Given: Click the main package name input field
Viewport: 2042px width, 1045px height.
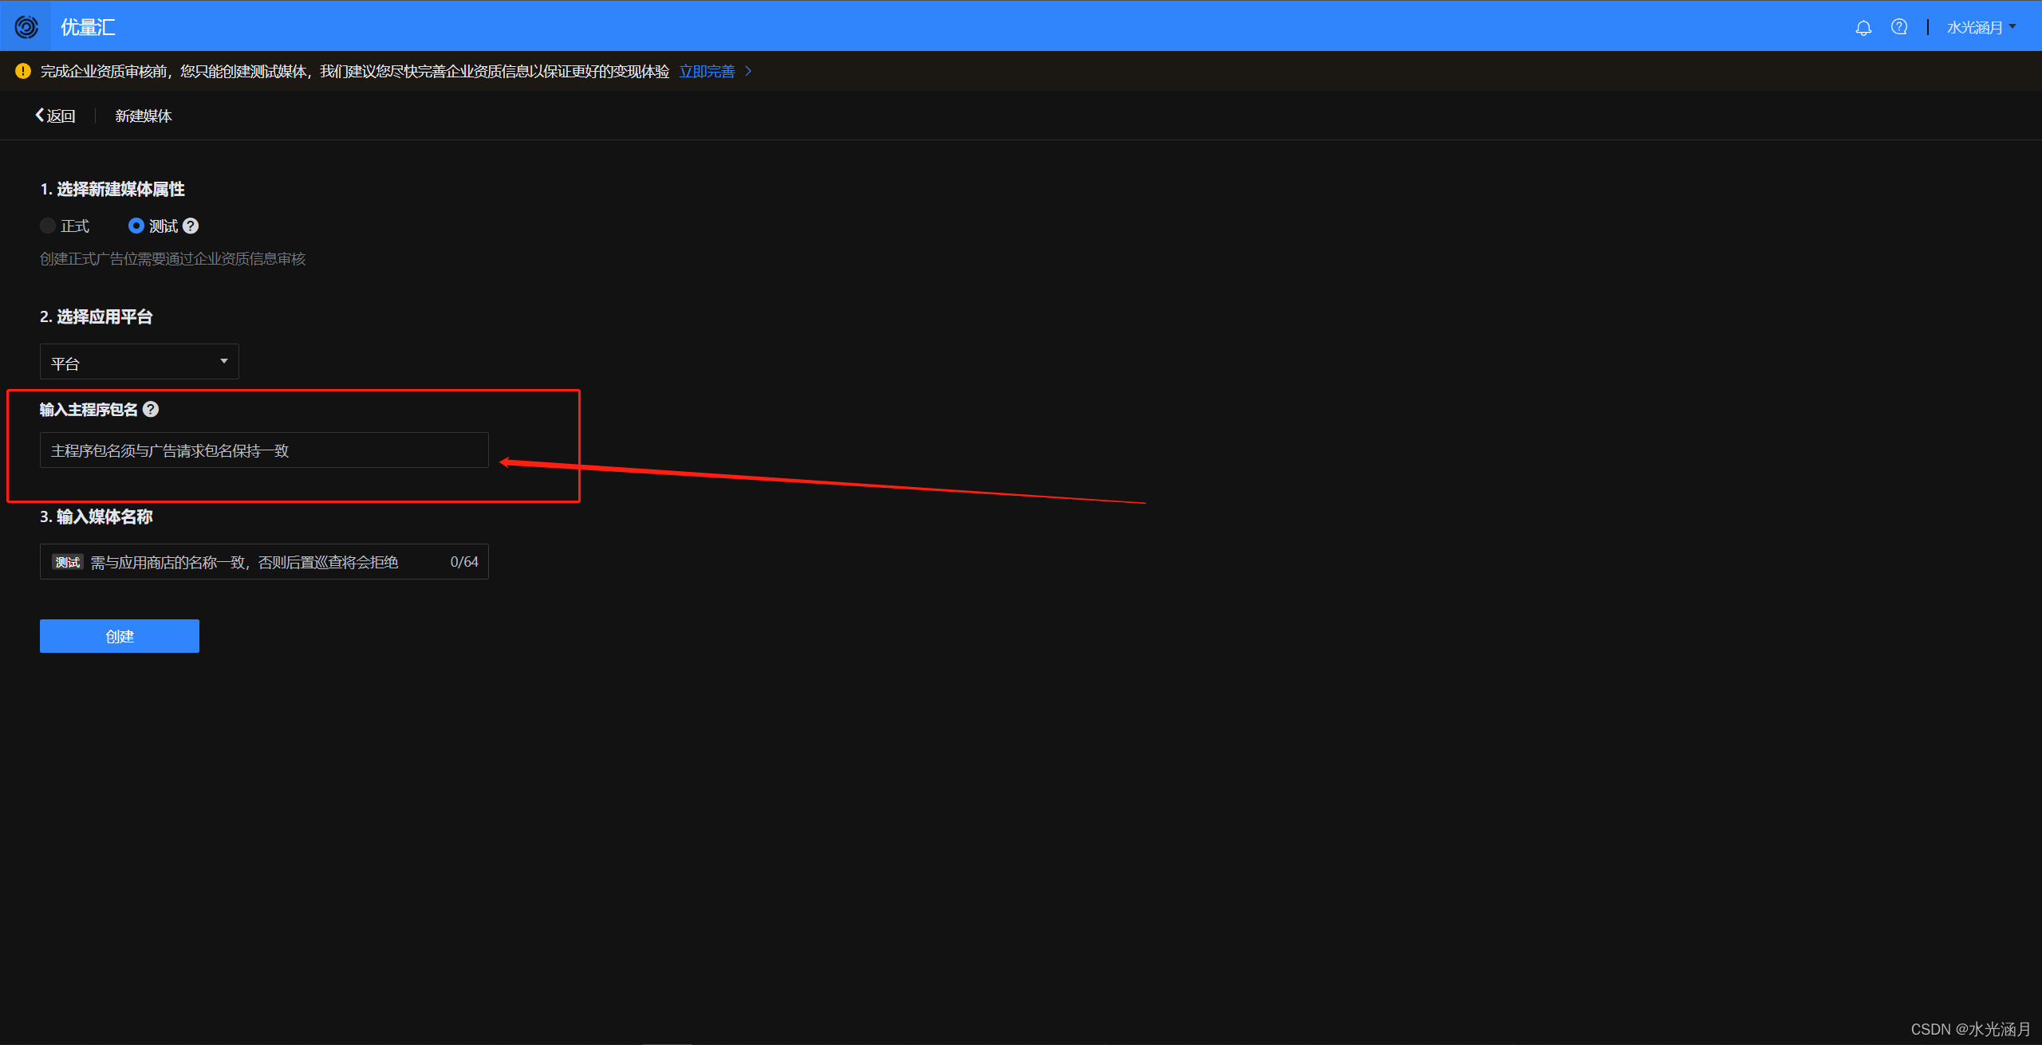Looking at the screenshot, I should click(264, 450).
